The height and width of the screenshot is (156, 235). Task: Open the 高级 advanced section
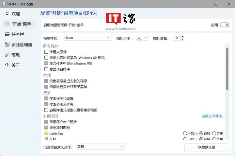19,55
